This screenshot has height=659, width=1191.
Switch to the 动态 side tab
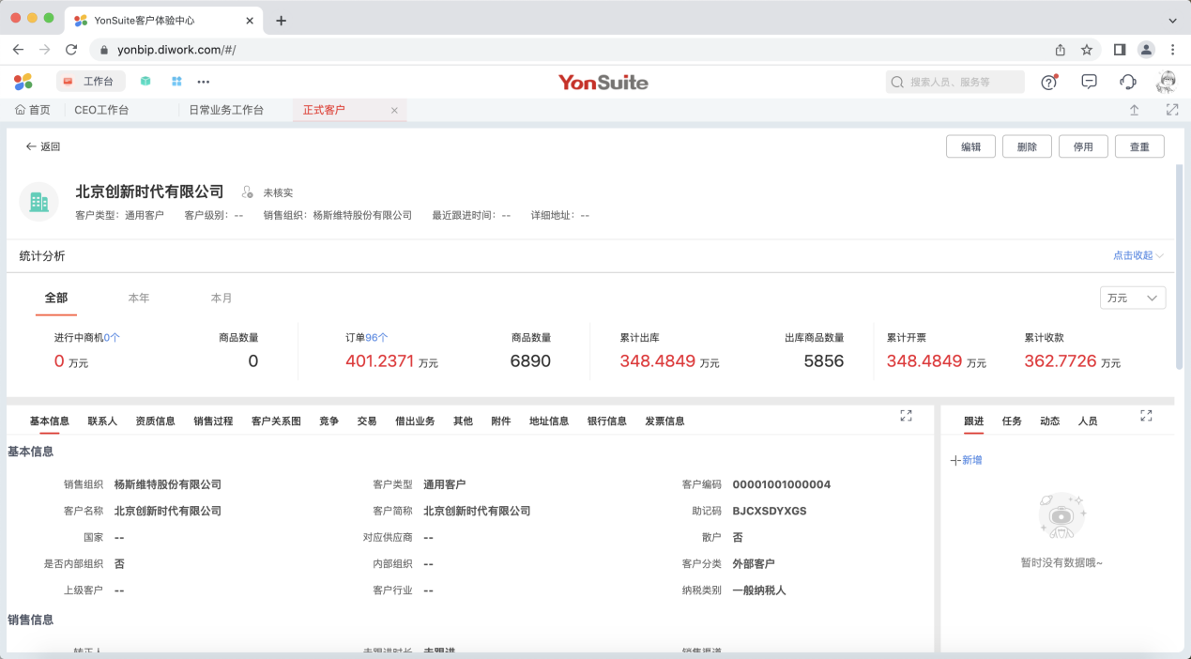tap(1049, 421)
